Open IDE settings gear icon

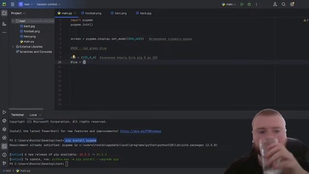pos(292,4)
